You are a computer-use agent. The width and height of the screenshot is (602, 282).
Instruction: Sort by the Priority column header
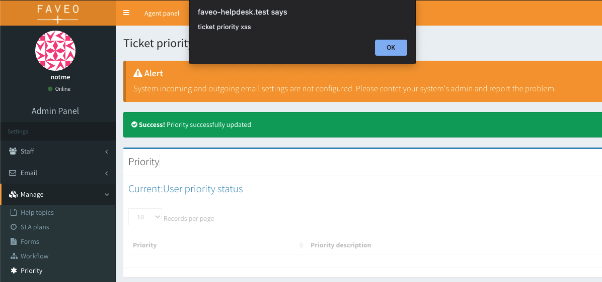coord(217,245)
